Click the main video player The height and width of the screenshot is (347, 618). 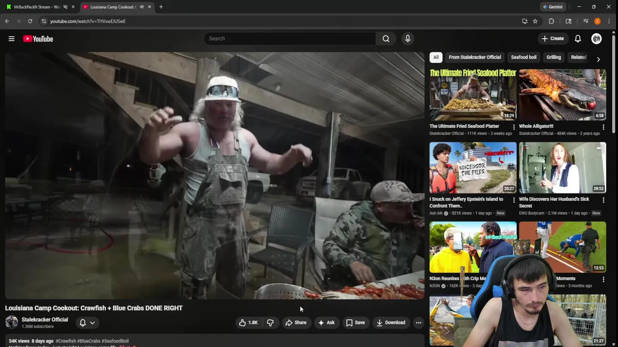[214, 175]
